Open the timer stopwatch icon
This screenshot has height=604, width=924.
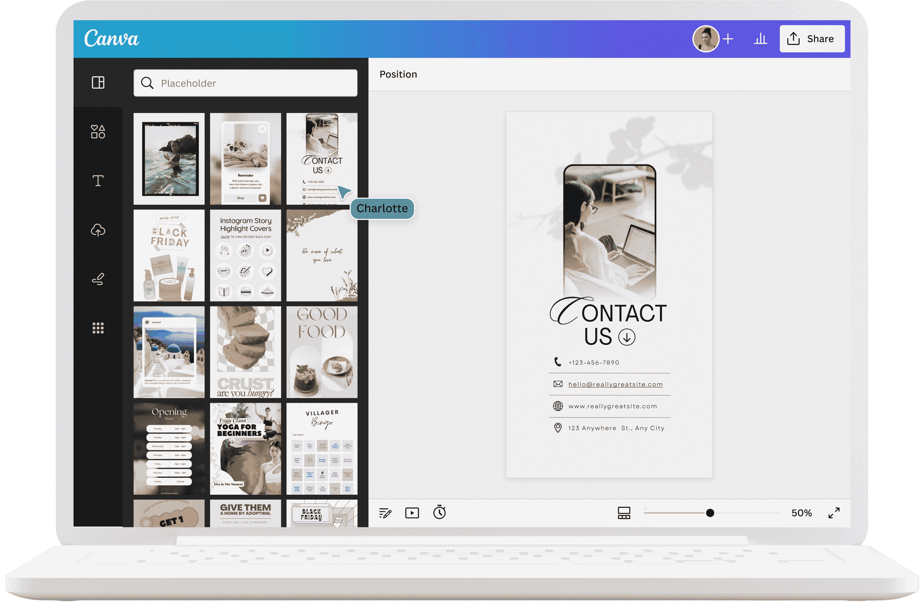coord(439,512)
